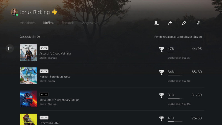Click the PlayStation Plus badge icon
Viewport: 222px width, 125px height.
tap(55, 12)
